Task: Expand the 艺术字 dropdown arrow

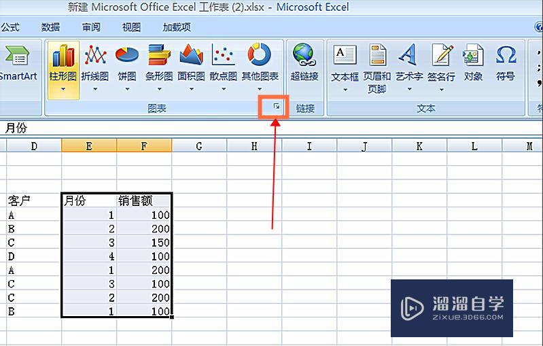Action: [x=409, y=89]
